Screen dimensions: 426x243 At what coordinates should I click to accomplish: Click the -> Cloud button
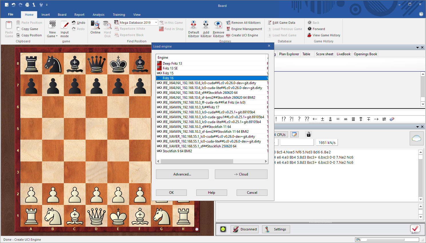tap(241, 174)
